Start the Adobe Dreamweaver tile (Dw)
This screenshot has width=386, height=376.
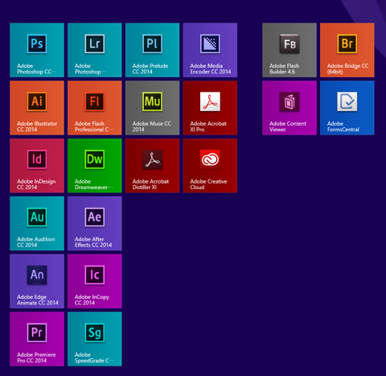coord(95,166)
